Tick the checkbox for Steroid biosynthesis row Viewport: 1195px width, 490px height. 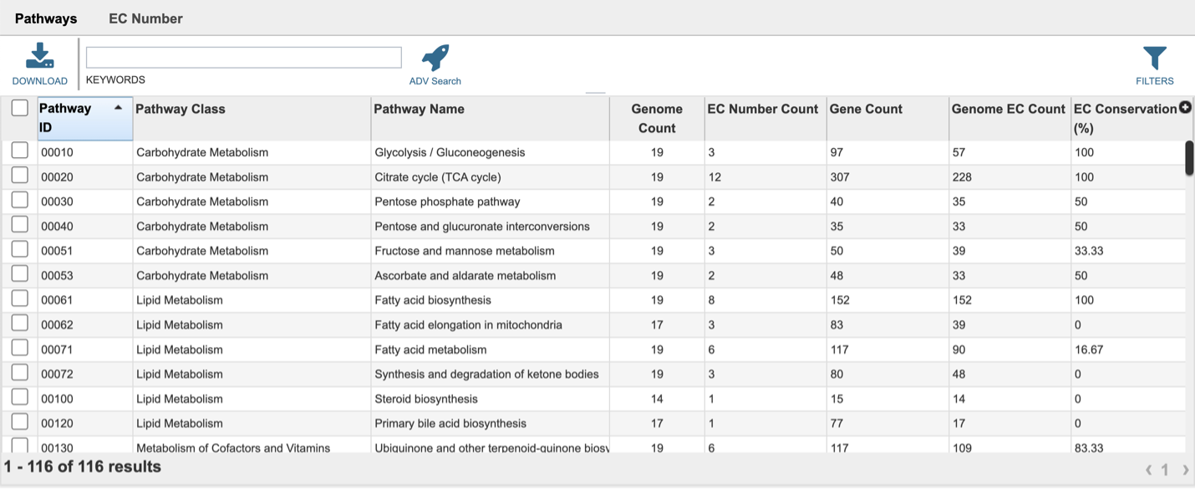(20, 397)
